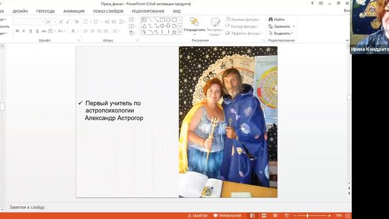Toggle text shadow formatting
The height and width of the screenshot is (219, 389).
pyautogui.click(x=37, y=31)
